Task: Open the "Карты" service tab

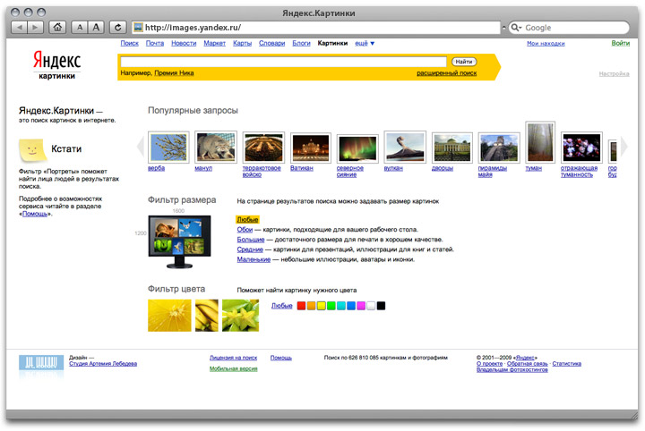Action: click(x=242, y=43)
